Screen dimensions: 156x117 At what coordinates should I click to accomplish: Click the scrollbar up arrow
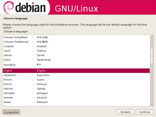click(152, 37)
